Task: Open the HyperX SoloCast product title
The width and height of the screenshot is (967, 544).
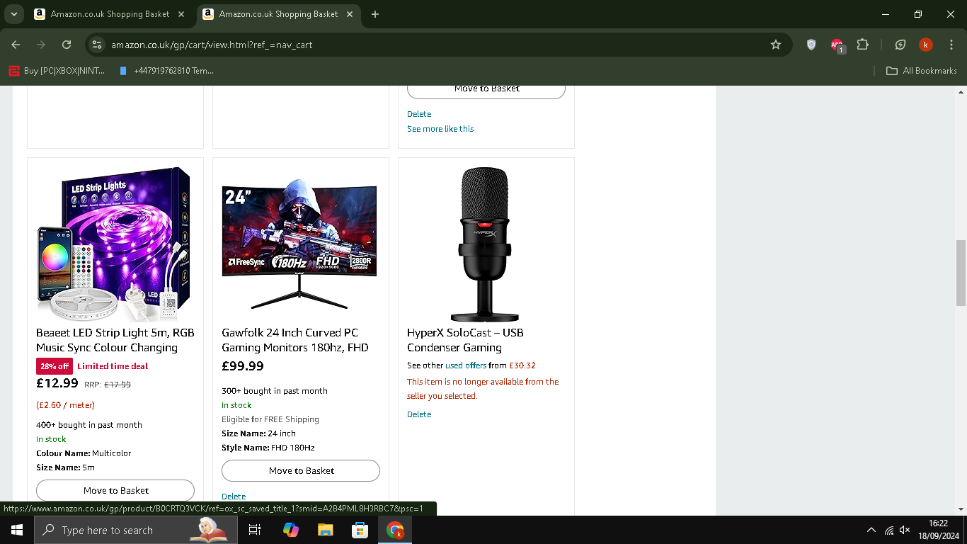Action: [465, 340]
